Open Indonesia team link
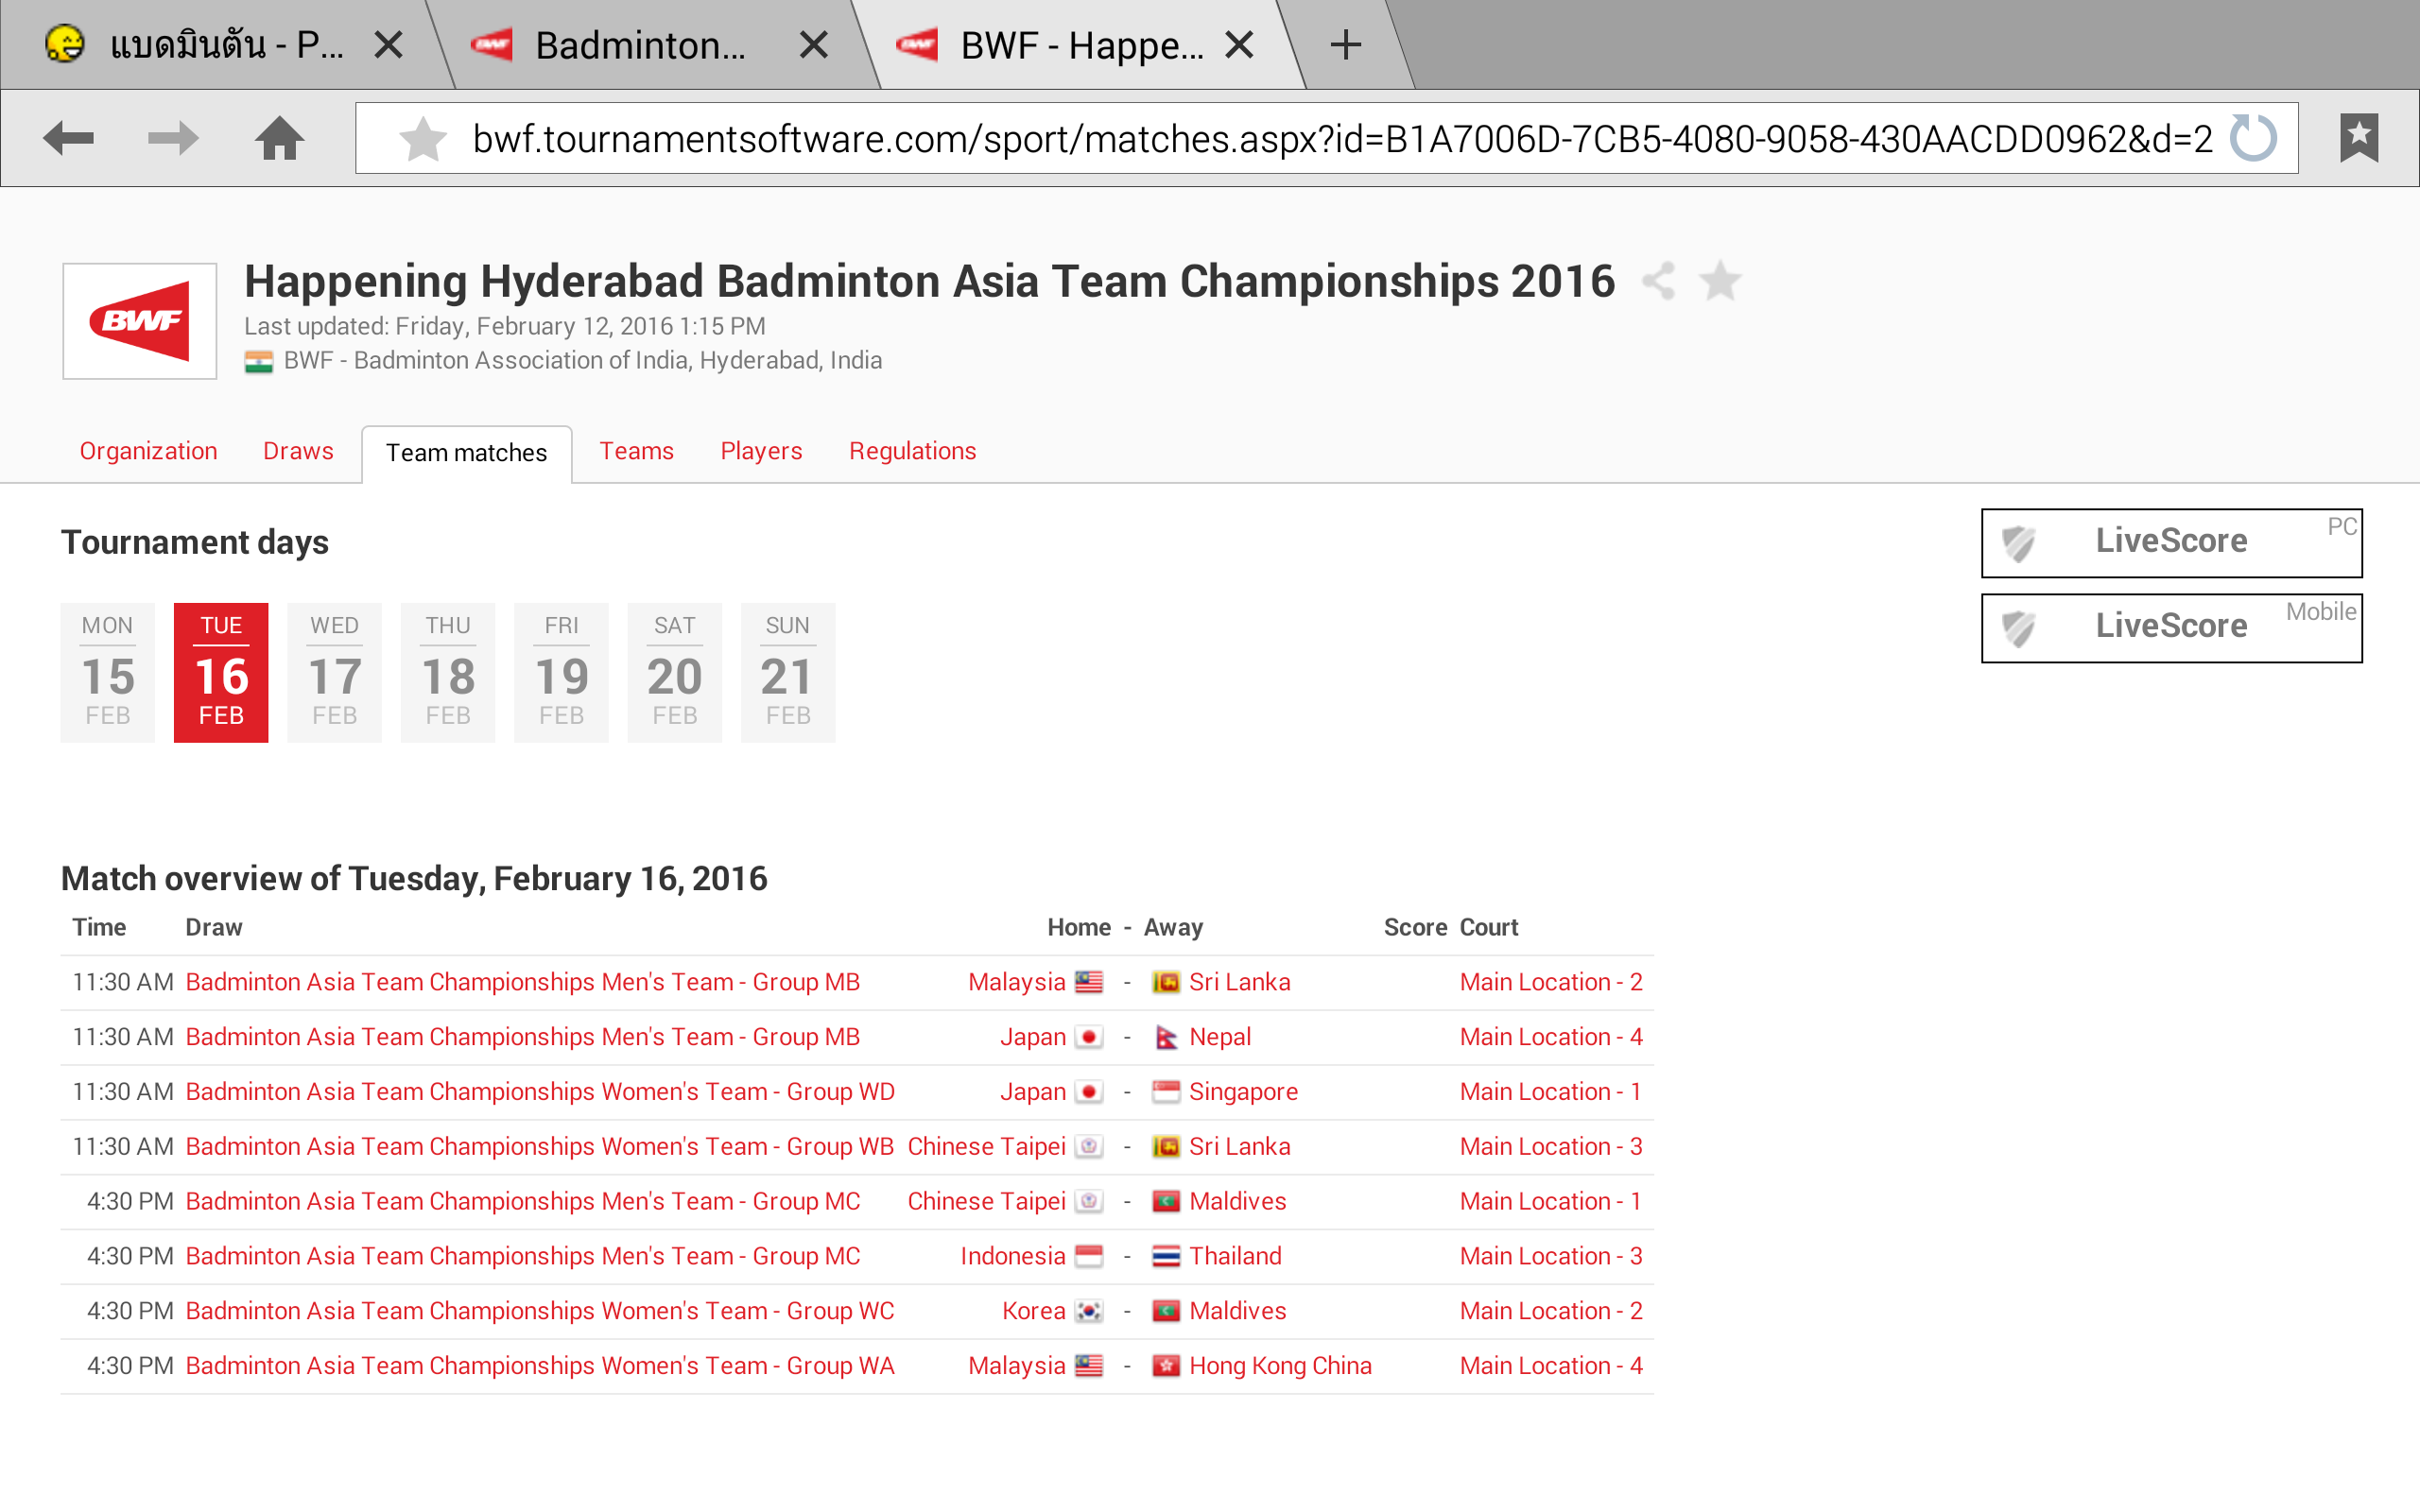The image size is (2420, 1512). tap(1012, 1256)
